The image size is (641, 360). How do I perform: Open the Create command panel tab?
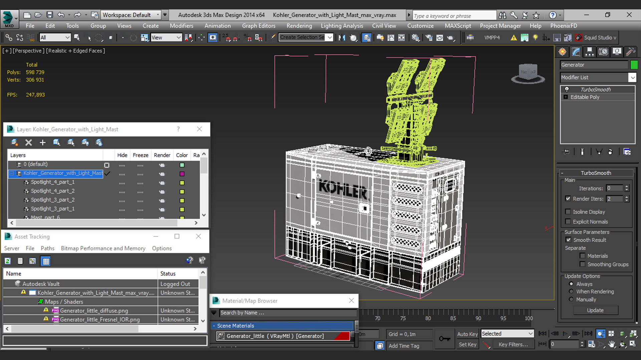pyautogui.click(x=563, y=52)
